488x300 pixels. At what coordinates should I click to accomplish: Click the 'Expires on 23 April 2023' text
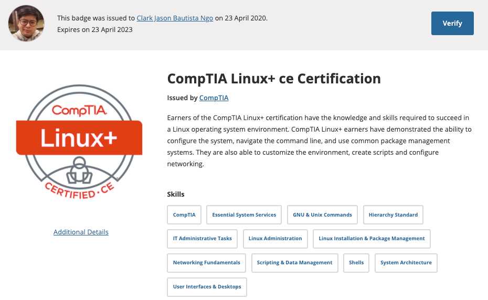pyautogui.click(x=95, y=29)
